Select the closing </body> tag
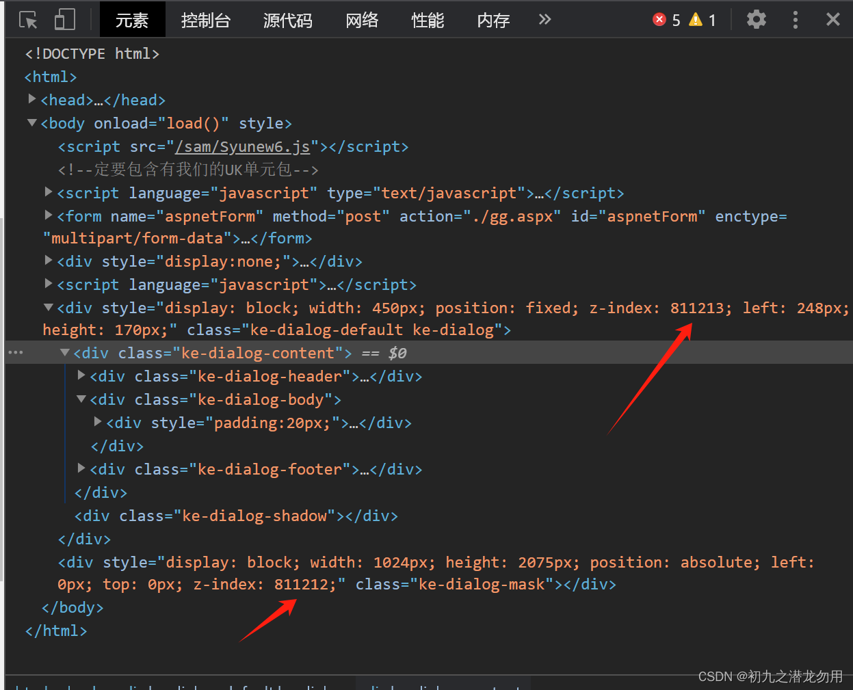 [73, 607]
